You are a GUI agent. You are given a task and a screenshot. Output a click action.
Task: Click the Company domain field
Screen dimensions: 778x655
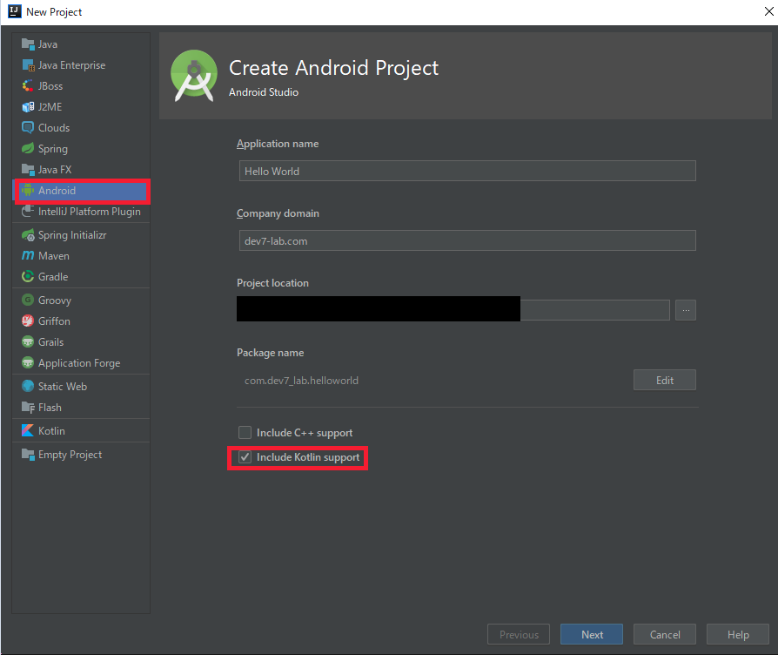pyautogui.click(x=467, y=240)
